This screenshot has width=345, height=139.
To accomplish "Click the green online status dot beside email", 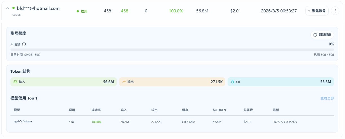I will [x=14, y=8].
